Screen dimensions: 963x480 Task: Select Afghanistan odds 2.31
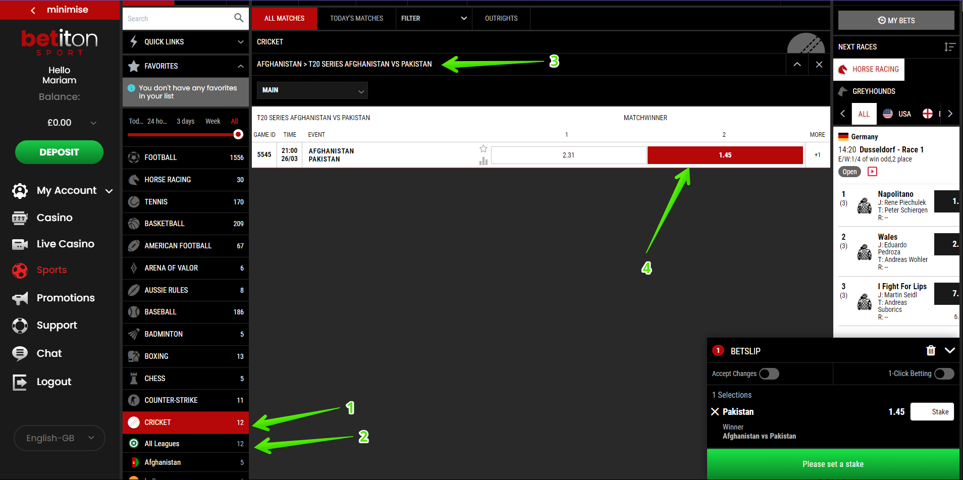[568, 155]
